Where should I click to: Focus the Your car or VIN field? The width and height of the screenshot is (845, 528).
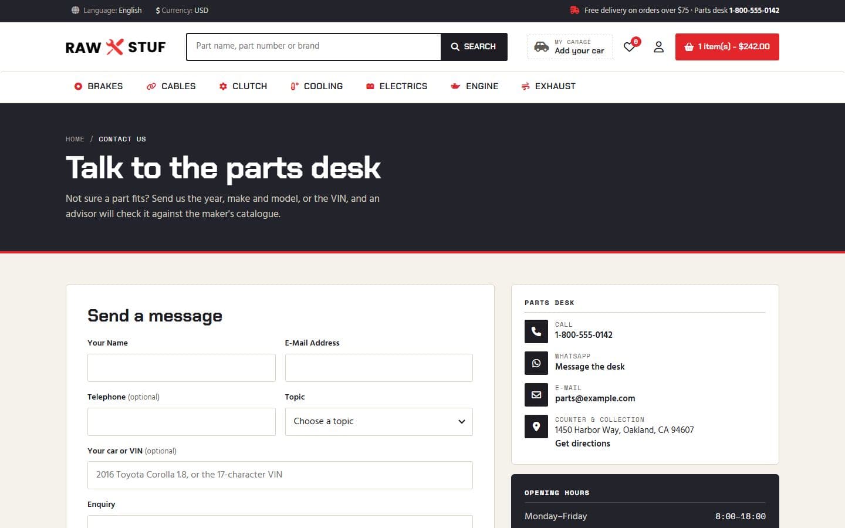[x=280, y=475]
